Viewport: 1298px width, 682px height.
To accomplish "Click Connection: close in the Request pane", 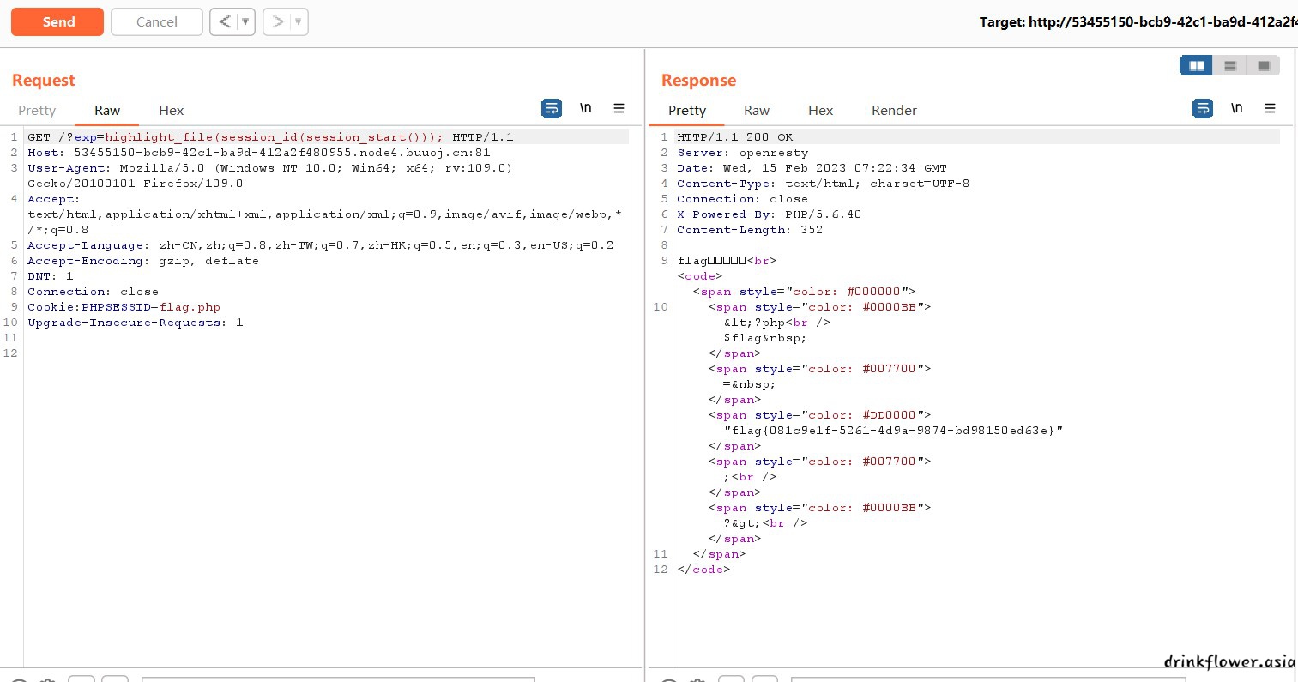I will pyautogui.click(x=93, y=291).
